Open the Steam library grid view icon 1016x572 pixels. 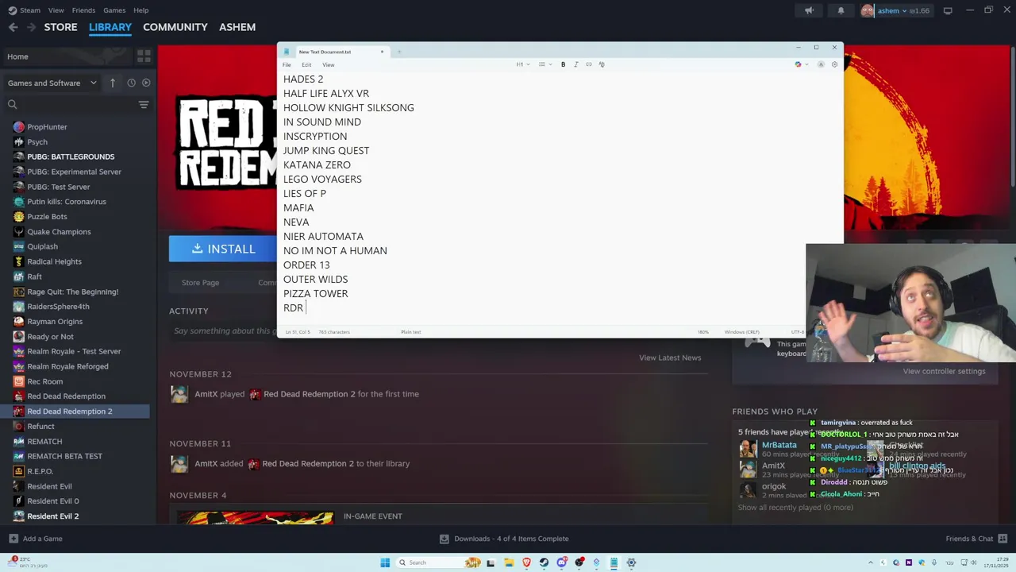144,56
